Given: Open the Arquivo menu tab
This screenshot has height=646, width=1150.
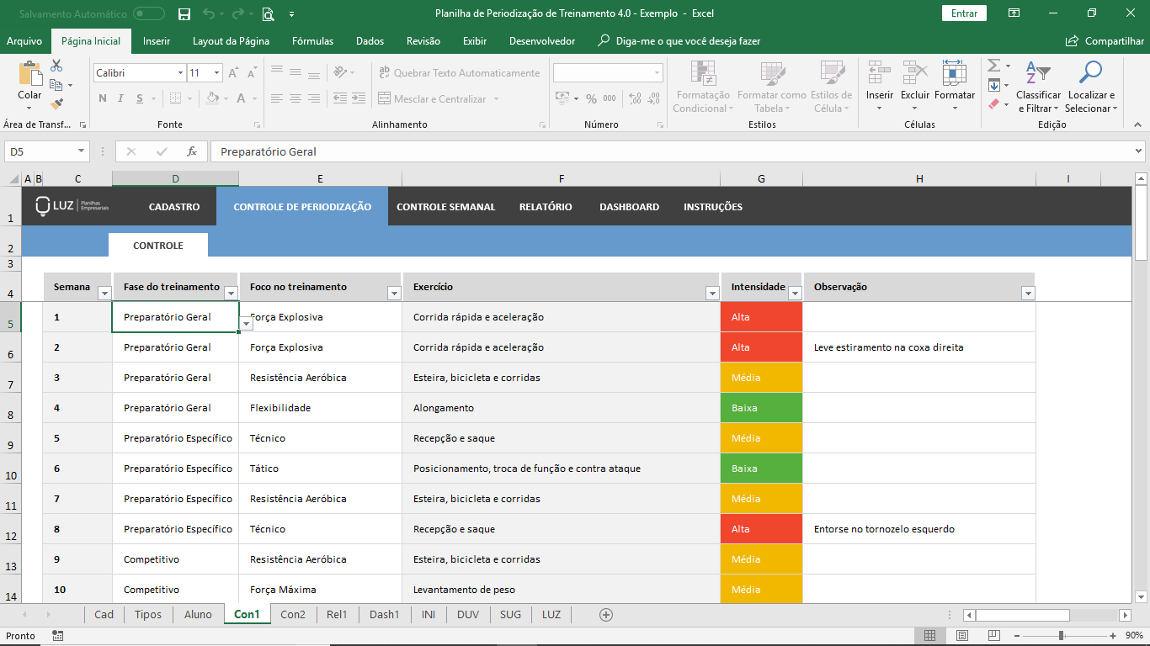Looking at the screenshot, I should point(24,41).
